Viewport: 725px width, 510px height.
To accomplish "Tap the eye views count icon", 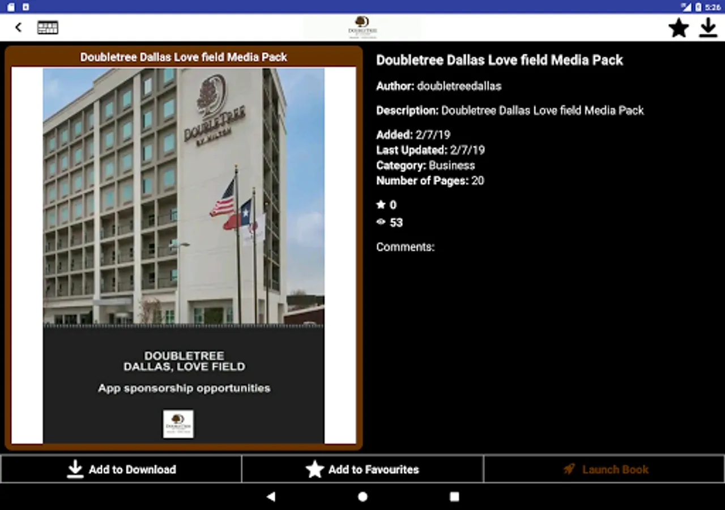I will 381,222.
